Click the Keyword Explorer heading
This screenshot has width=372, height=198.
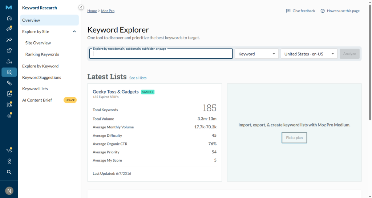coord(118,30)
